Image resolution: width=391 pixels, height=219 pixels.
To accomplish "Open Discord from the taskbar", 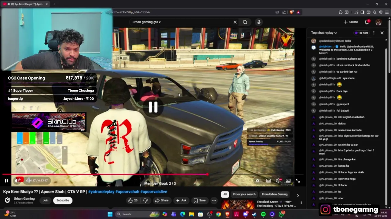I will click(245, 214).
